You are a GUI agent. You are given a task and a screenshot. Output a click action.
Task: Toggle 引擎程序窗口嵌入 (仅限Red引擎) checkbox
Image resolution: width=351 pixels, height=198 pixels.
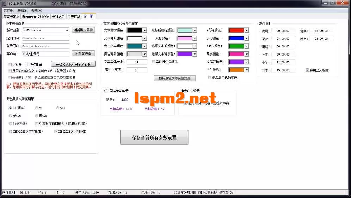coord(37,123)
